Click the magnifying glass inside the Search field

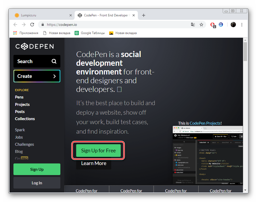coord(54,61)
